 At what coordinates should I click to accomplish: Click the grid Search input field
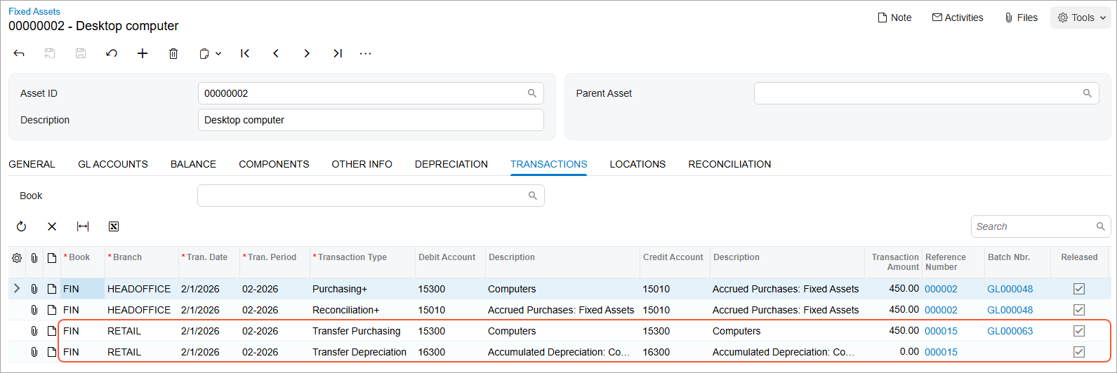1032,226
